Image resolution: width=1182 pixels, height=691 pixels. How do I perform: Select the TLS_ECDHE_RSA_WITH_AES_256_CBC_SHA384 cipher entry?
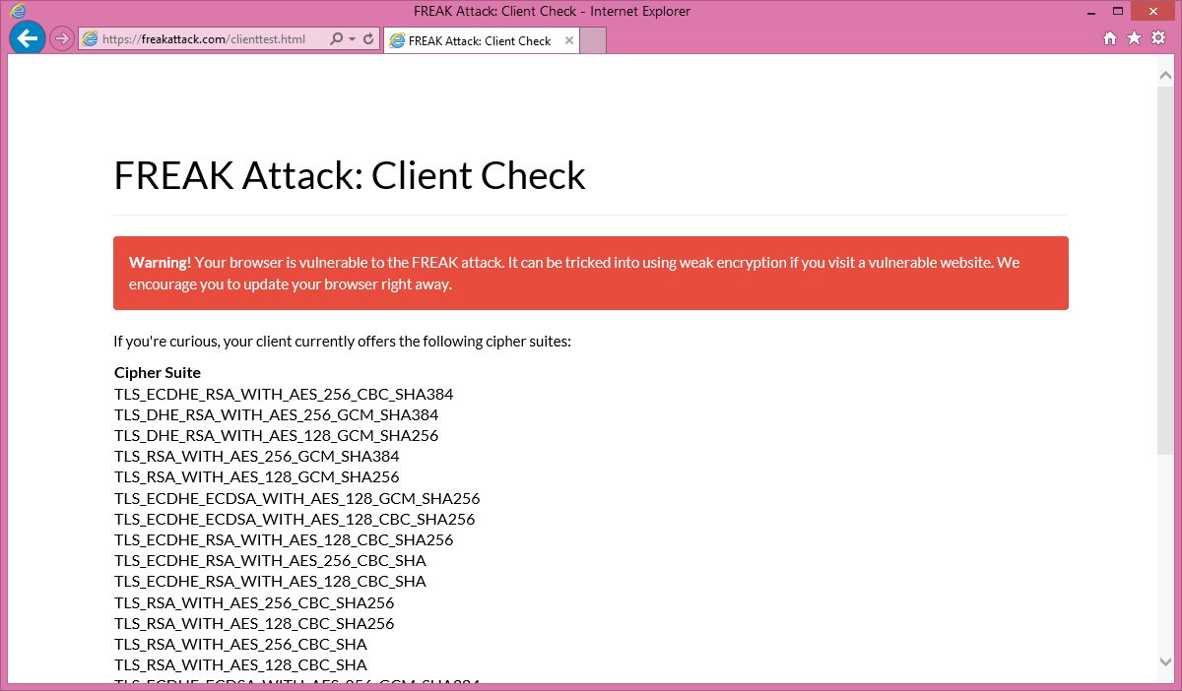(284, 394)
